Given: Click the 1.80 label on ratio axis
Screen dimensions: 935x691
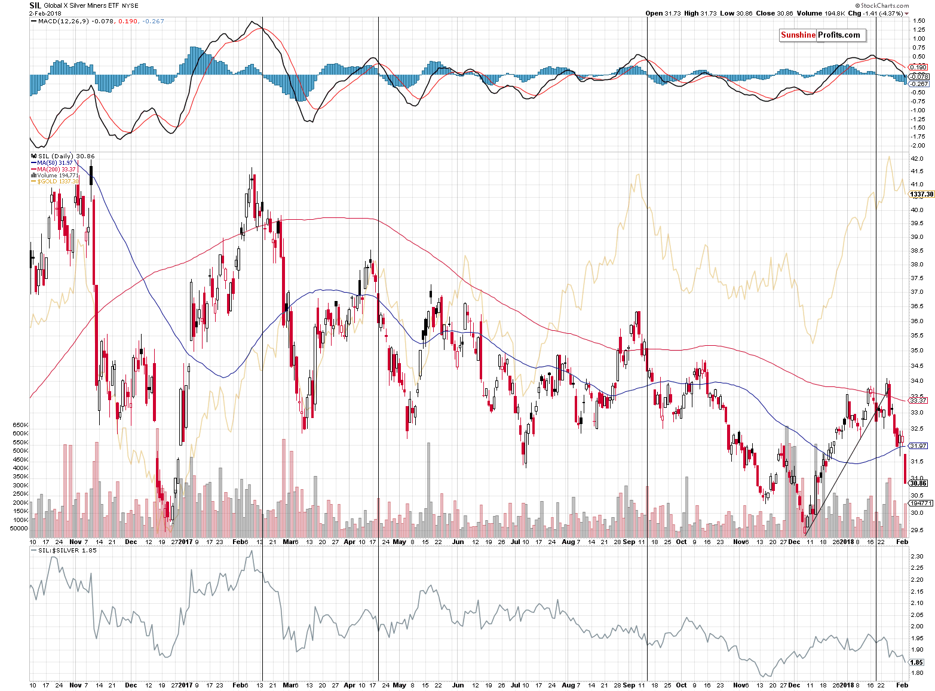Looking at the screenshot, I should coord(916,673).
